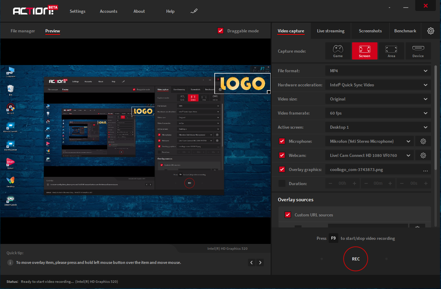Select the Preview tab

pos(53,31)
